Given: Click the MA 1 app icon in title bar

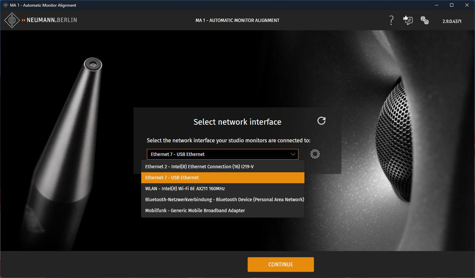Looking at the screenshot, I should pos(5,5).
